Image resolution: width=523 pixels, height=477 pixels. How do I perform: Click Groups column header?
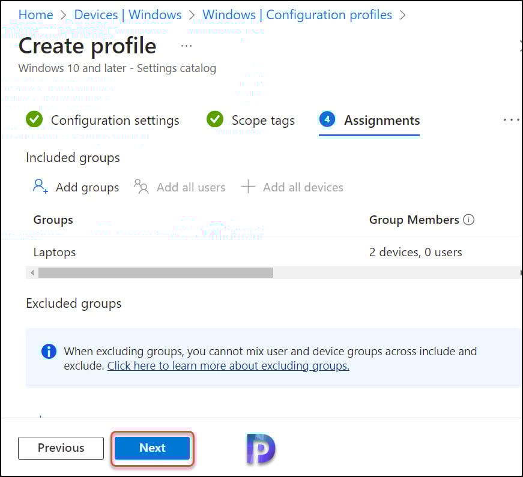53,220
